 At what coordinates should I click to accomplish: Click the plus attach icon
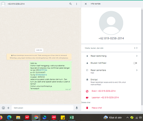tap(8, 108)
